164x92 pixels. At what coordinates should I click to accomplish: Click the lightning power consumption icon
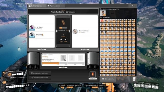click(x=63, y=35)
